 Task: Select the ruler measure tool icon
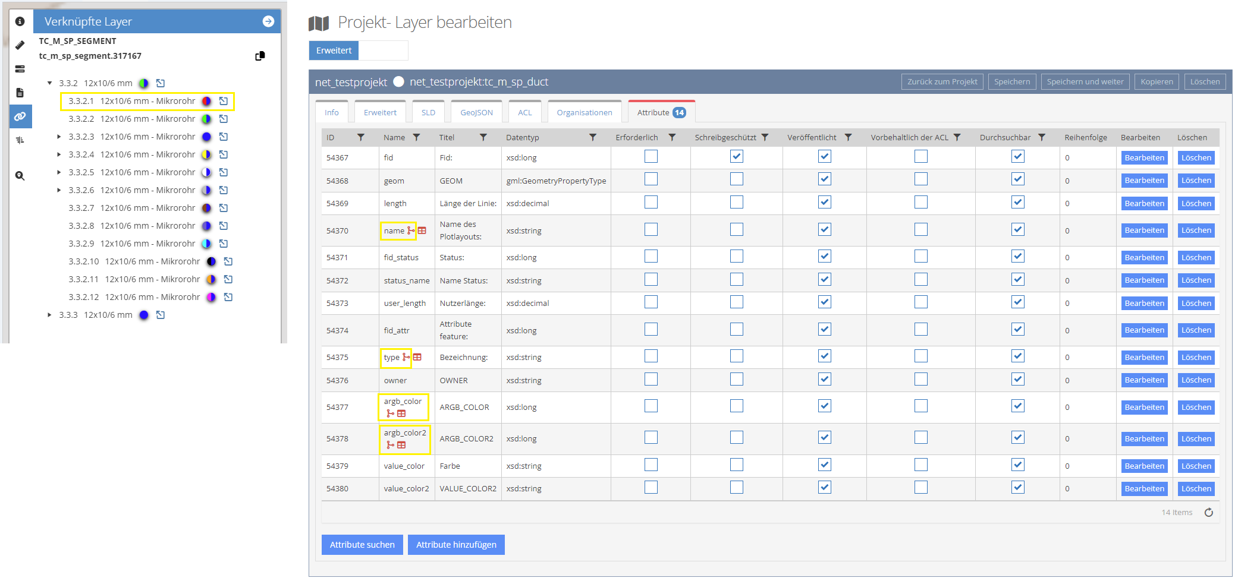20,45
